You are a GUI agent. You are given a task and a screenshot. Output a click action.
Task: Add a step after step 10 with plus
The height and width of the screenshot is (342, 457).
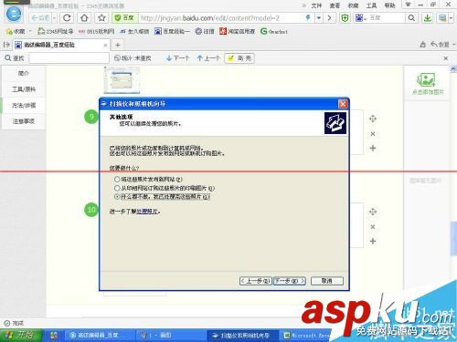[373, 242]
